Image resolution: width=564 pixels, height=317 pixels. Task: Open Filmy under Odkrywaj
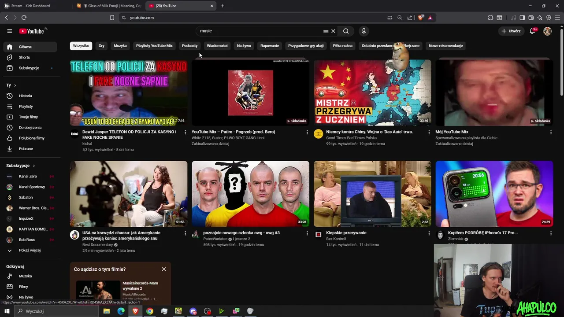click(x=30, y=287)
